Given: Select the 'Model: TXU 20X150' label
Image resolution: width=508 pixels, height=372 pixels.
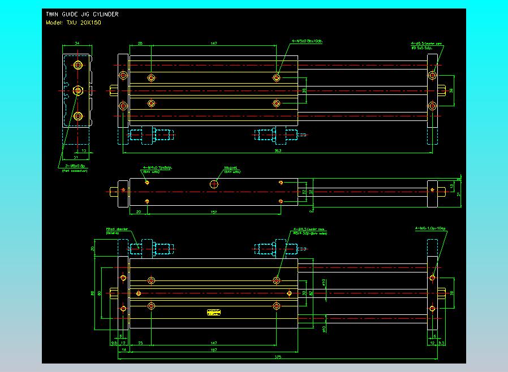Looking at the screenshot, I should (74, 23).
